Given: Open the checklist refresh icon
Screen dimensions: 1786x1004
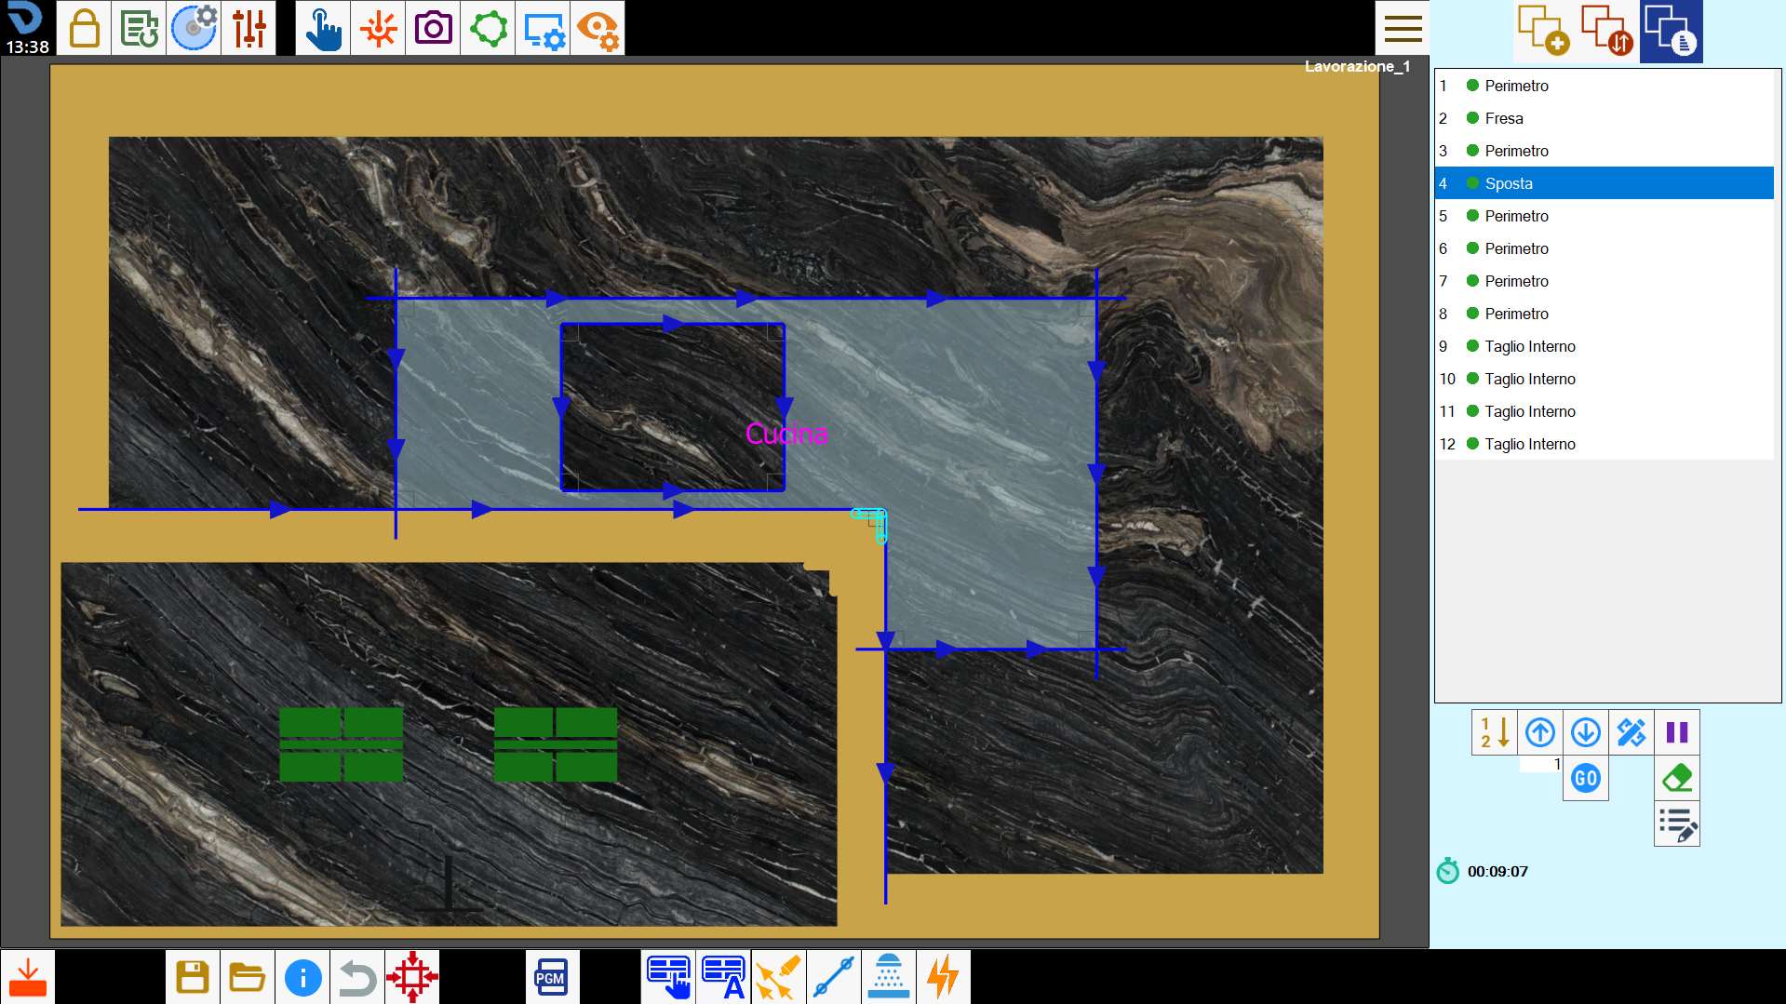Looking at the screenshot, I should pyautogui.click(x=139, y=28).
